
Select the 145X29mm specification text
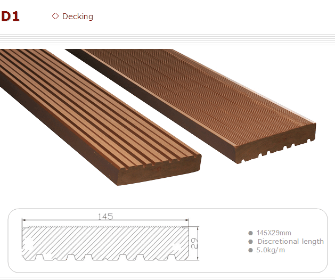coord(274,233)
